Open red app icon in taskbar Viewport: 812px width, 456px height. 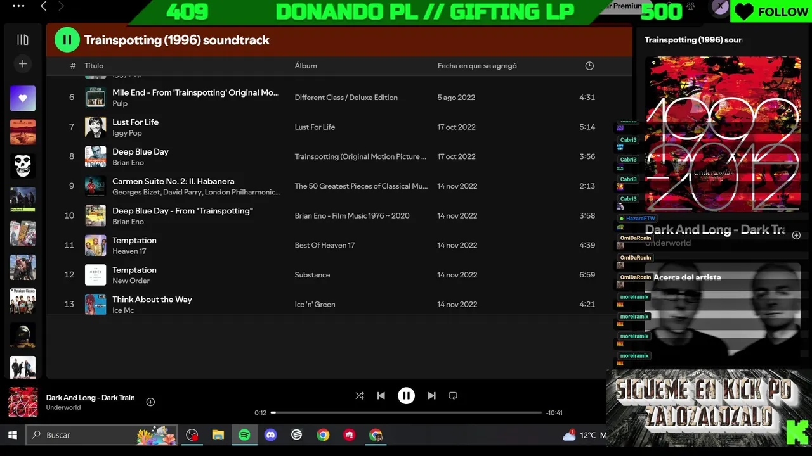coord(349,435)
